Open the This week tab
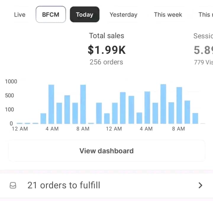Image resolution: width=213 pixels, height=201 pixels. (168, 15)
